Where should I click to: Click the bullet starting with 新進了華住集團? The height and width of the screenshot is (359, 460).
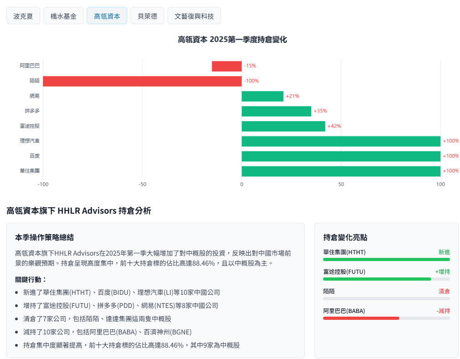(x=121, y=292)
